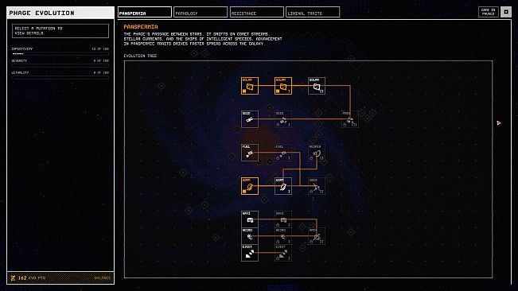The width and height of the screenshot is (518, 291).
Task: Click the Phage Evolution panel title
Action: (41, 13)
